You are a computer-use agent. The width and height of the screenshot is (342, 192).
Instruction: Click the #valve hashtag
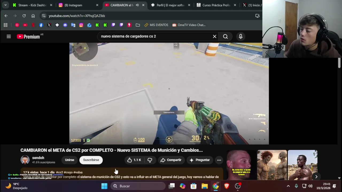pos(78,172)
